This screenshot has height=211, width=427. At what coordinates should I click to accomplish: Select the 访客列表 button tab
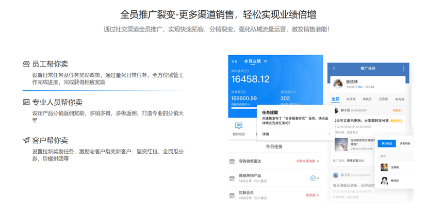[x=405, y=143]
